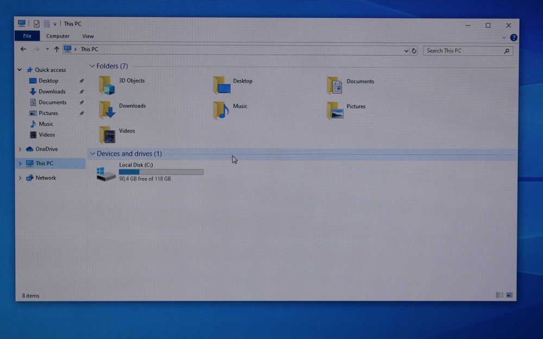Select the Local Disk (C:) drive icon
This screenshot has height=339, width=543.
coord(106,173)
